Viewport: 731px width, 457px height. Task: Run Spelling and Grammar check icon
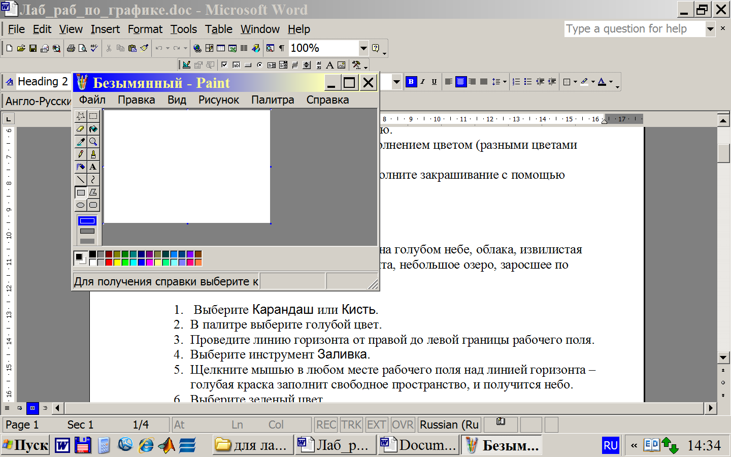[94, 48]
